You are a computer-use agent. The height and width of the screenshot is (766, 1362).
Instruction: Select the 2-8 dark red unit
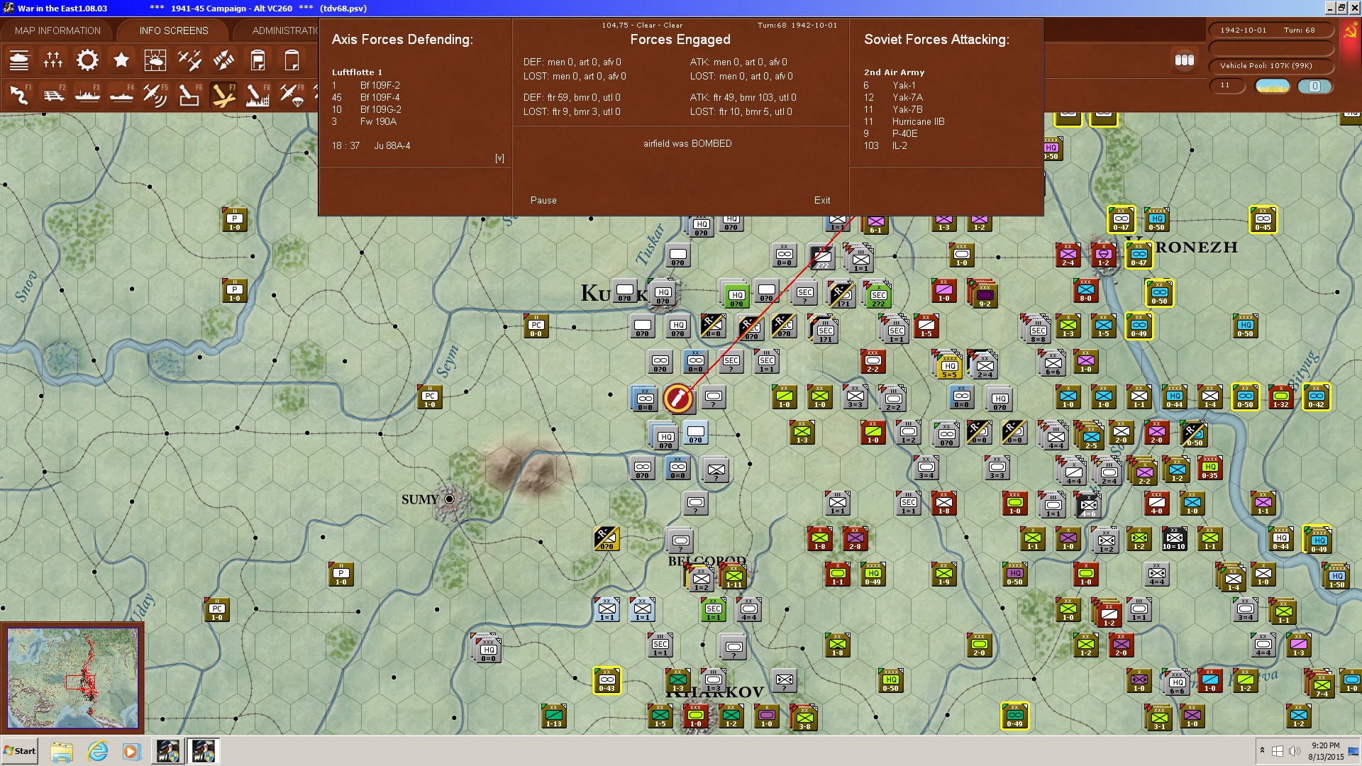[x=855, y=539]
